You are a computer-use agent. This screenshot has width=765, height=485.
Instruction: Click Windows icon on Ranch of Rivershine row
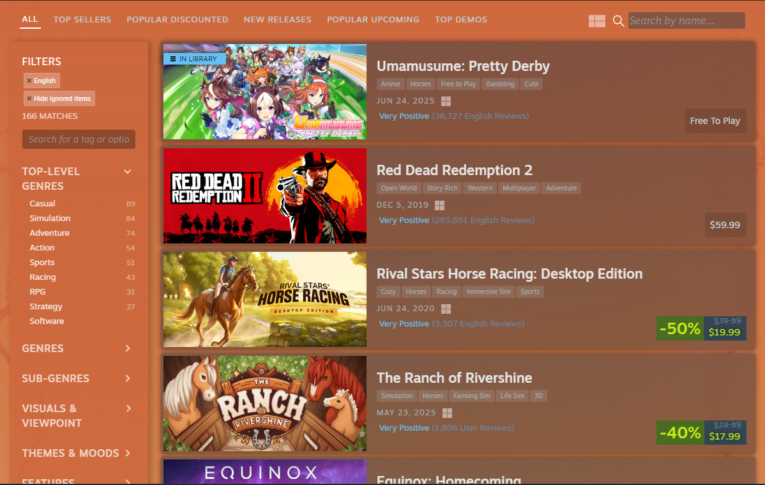tap(448, 413)
